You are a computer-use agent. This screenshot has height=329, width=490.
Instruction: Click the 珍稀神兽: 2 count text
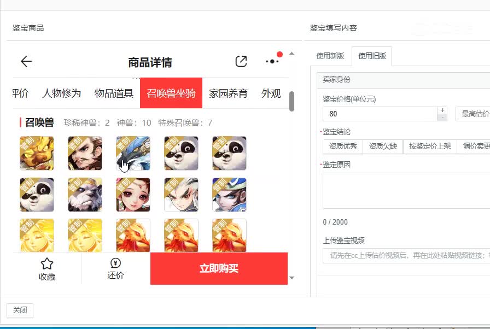86,122
